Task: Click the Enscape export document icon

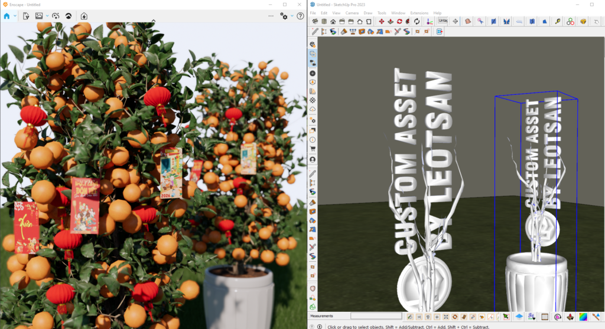Action: (26, 16)
